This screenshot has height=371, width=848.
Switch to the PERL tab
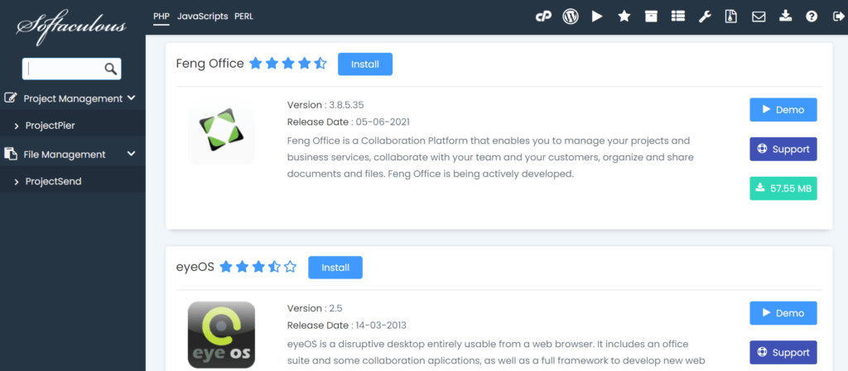(x=244, y=17)
